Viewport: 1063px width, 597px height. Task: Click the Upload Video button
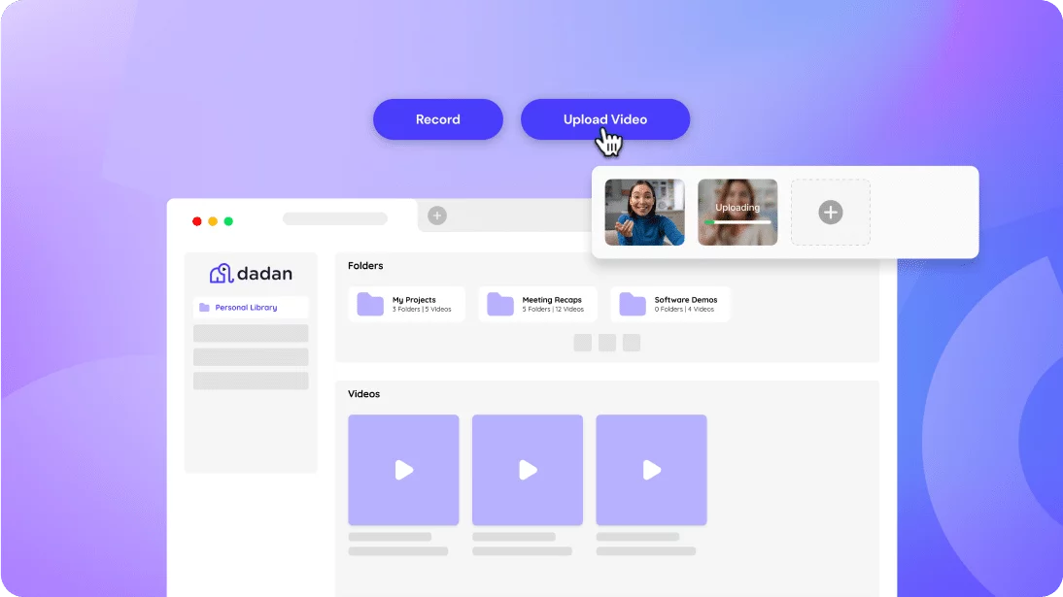[x=604, y=119]
